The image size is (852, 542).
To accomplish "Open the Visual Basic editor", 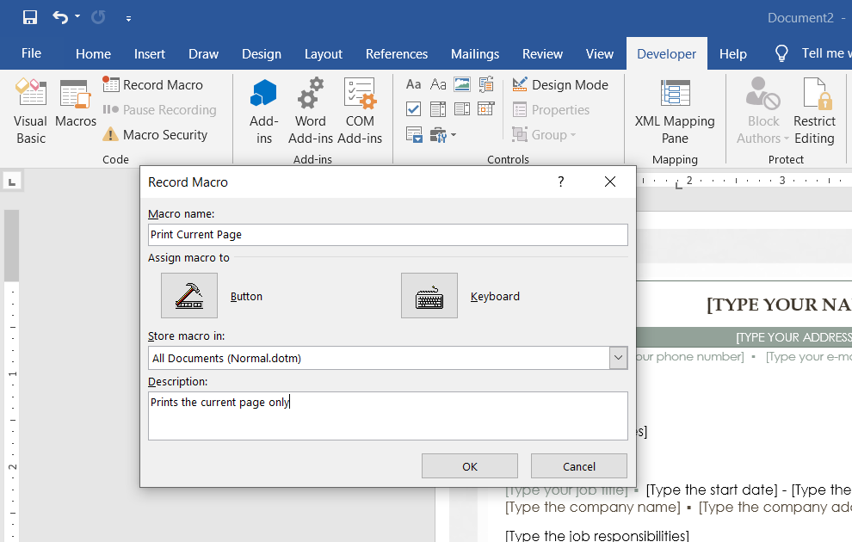I will [31, 112].
